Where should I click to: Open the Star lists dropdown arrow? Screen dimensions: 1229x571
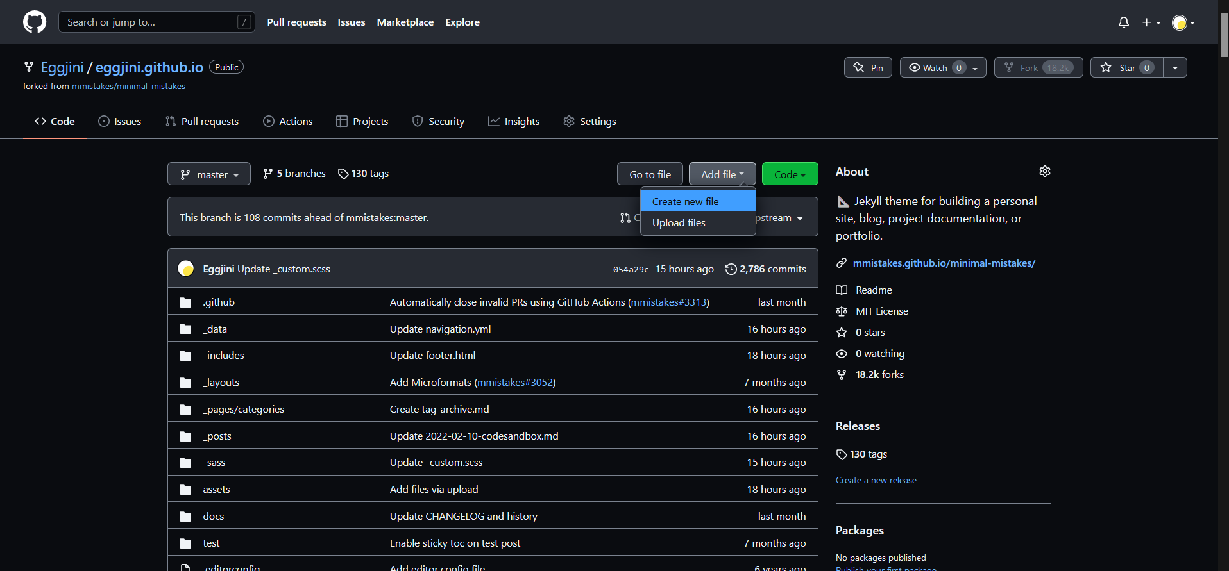pos(1175,67)
